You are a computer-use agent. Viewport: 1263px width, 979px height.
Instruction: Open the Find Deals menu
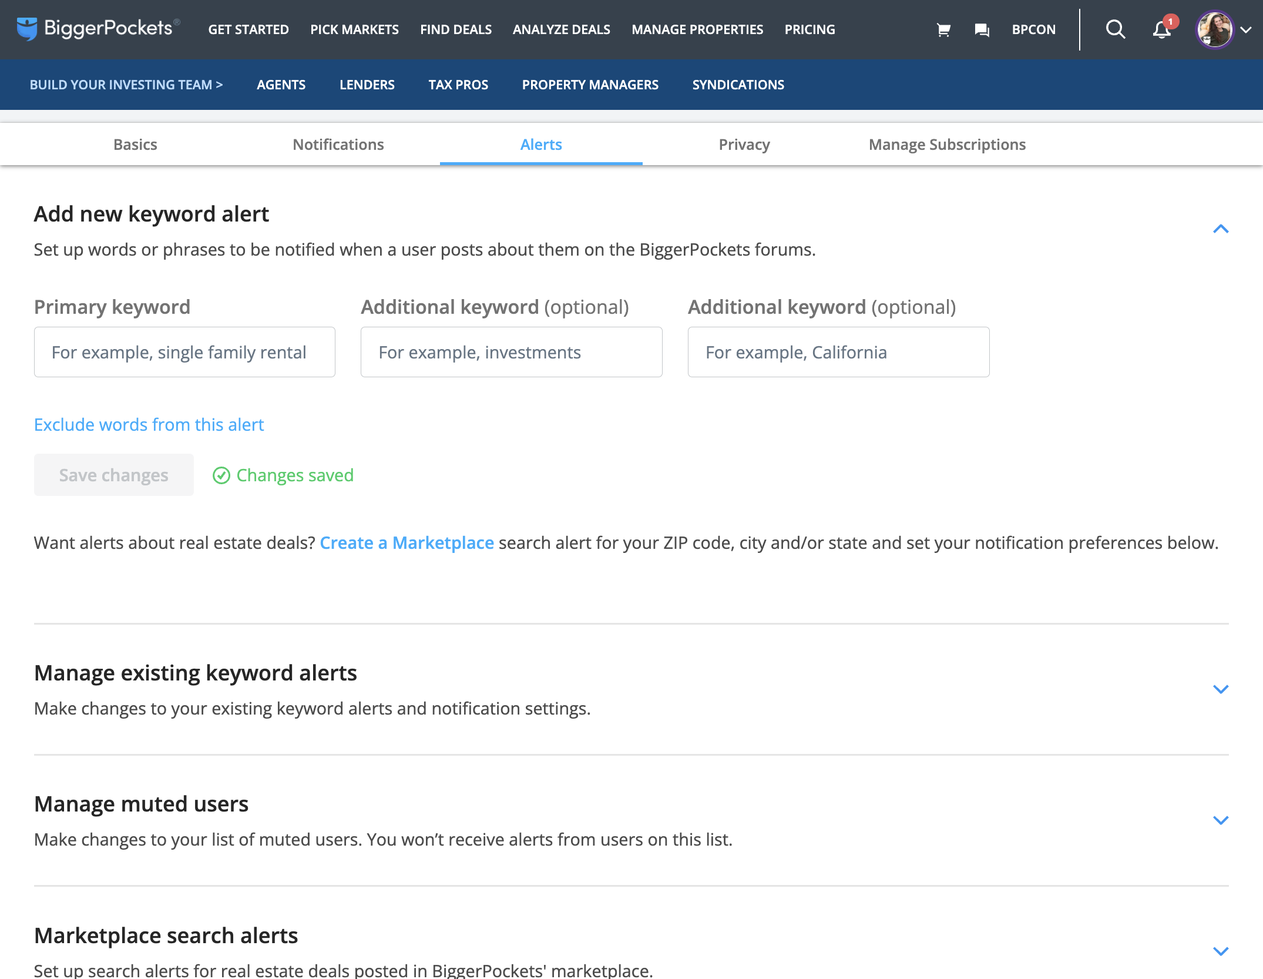tap(456, 29)
